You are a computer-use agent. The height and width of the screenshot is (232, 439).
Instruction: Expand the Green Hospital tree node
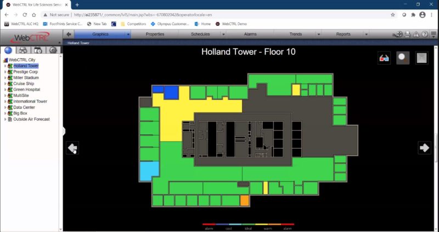[5, 89]
